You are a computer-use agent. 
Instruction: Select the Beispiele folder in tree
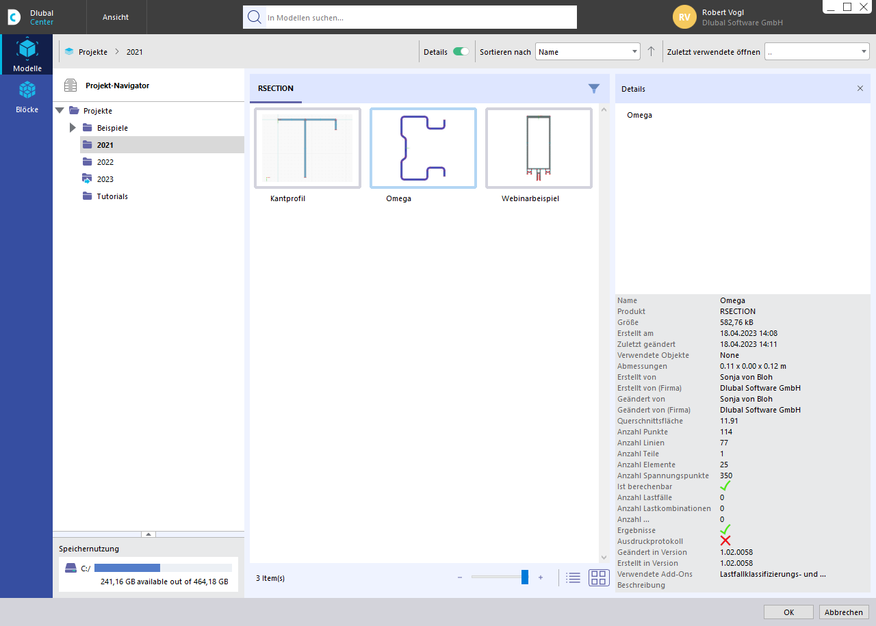(x=112, y=128)
